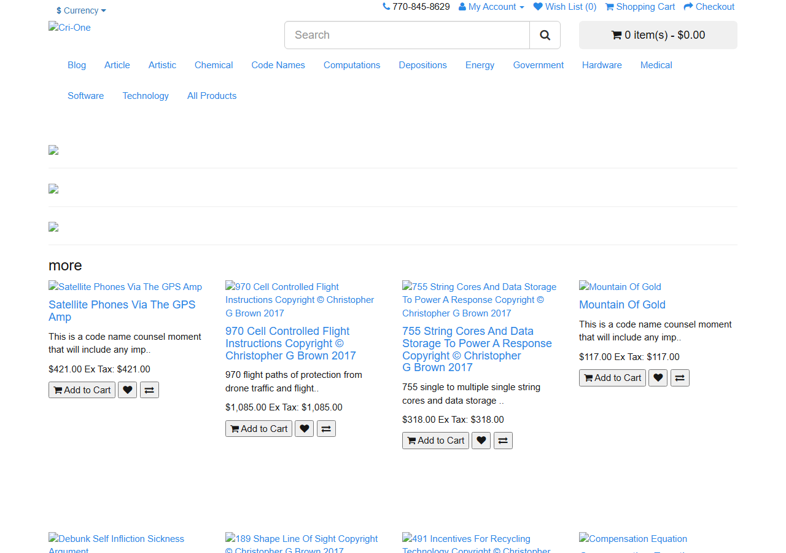
Task: Open Satellite Phones Via The GPS Amp title
Action: click(122, 311)
